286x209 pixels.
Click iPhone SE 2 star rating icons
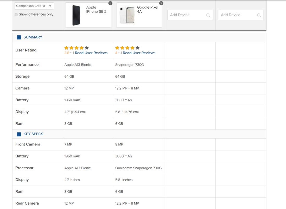[x=77, y=48]
